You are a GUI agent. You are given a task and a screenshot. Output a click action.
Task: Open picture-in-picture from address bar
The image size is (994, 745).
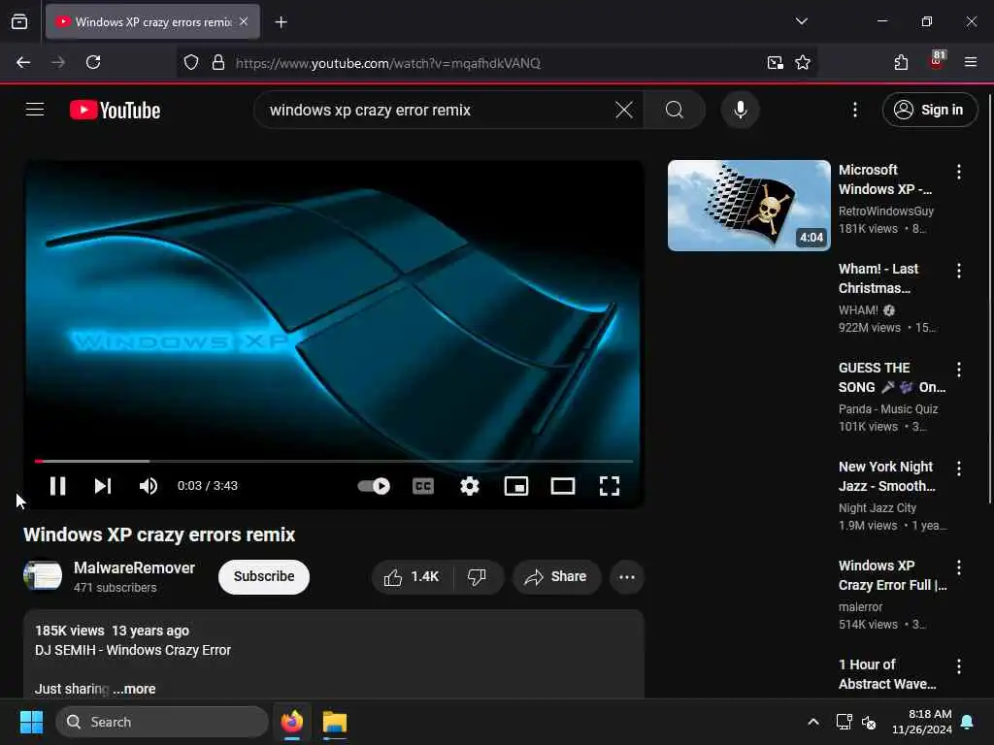[775, 63]
